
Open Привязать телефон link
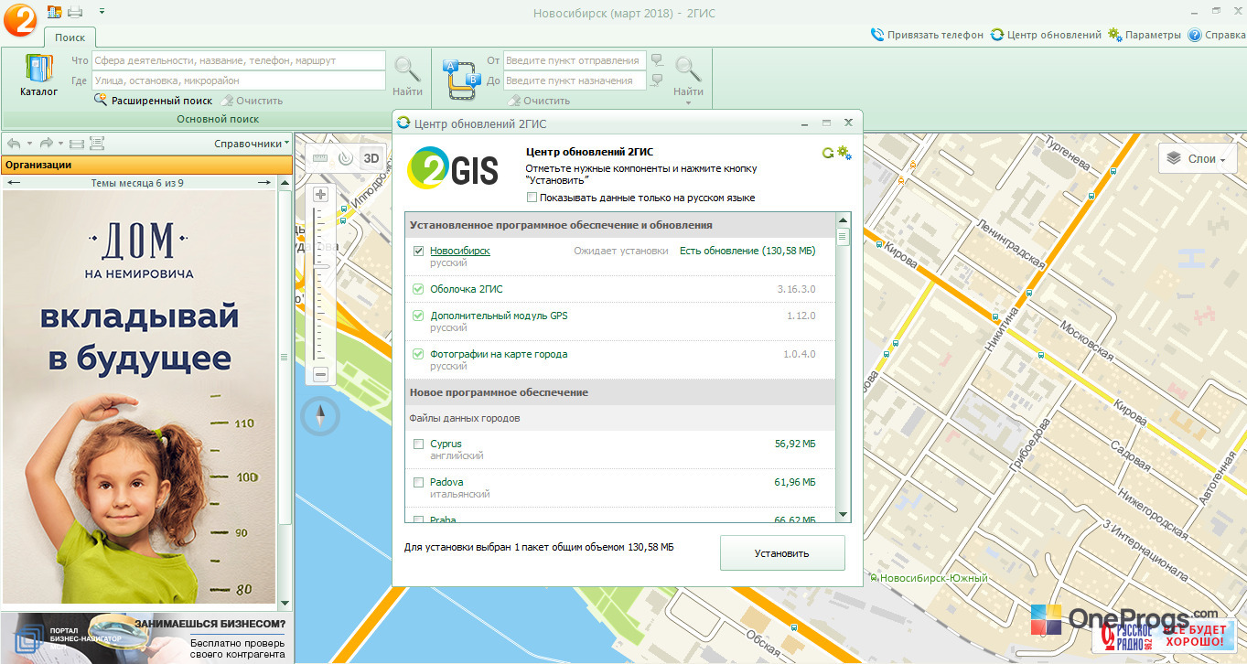[928, 35]
